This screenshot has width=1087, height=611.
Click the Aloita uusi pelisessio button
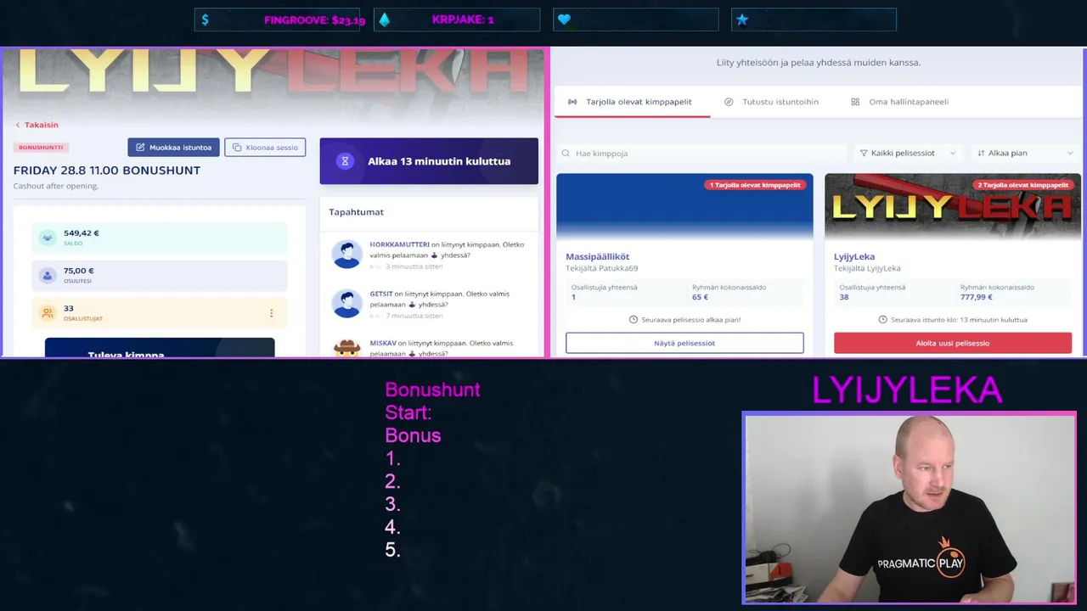click(x=953, y=343)
